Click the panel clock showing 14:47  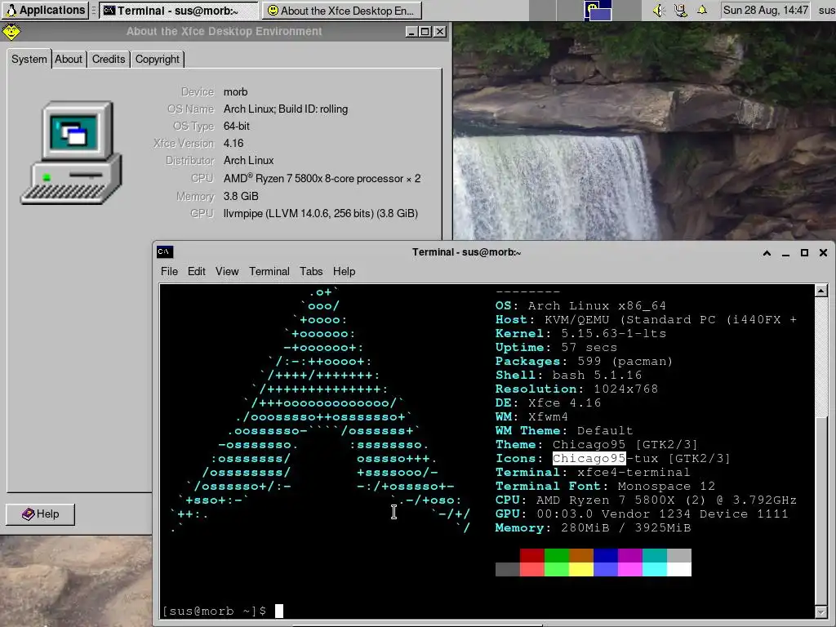click(x=765, y=10)
